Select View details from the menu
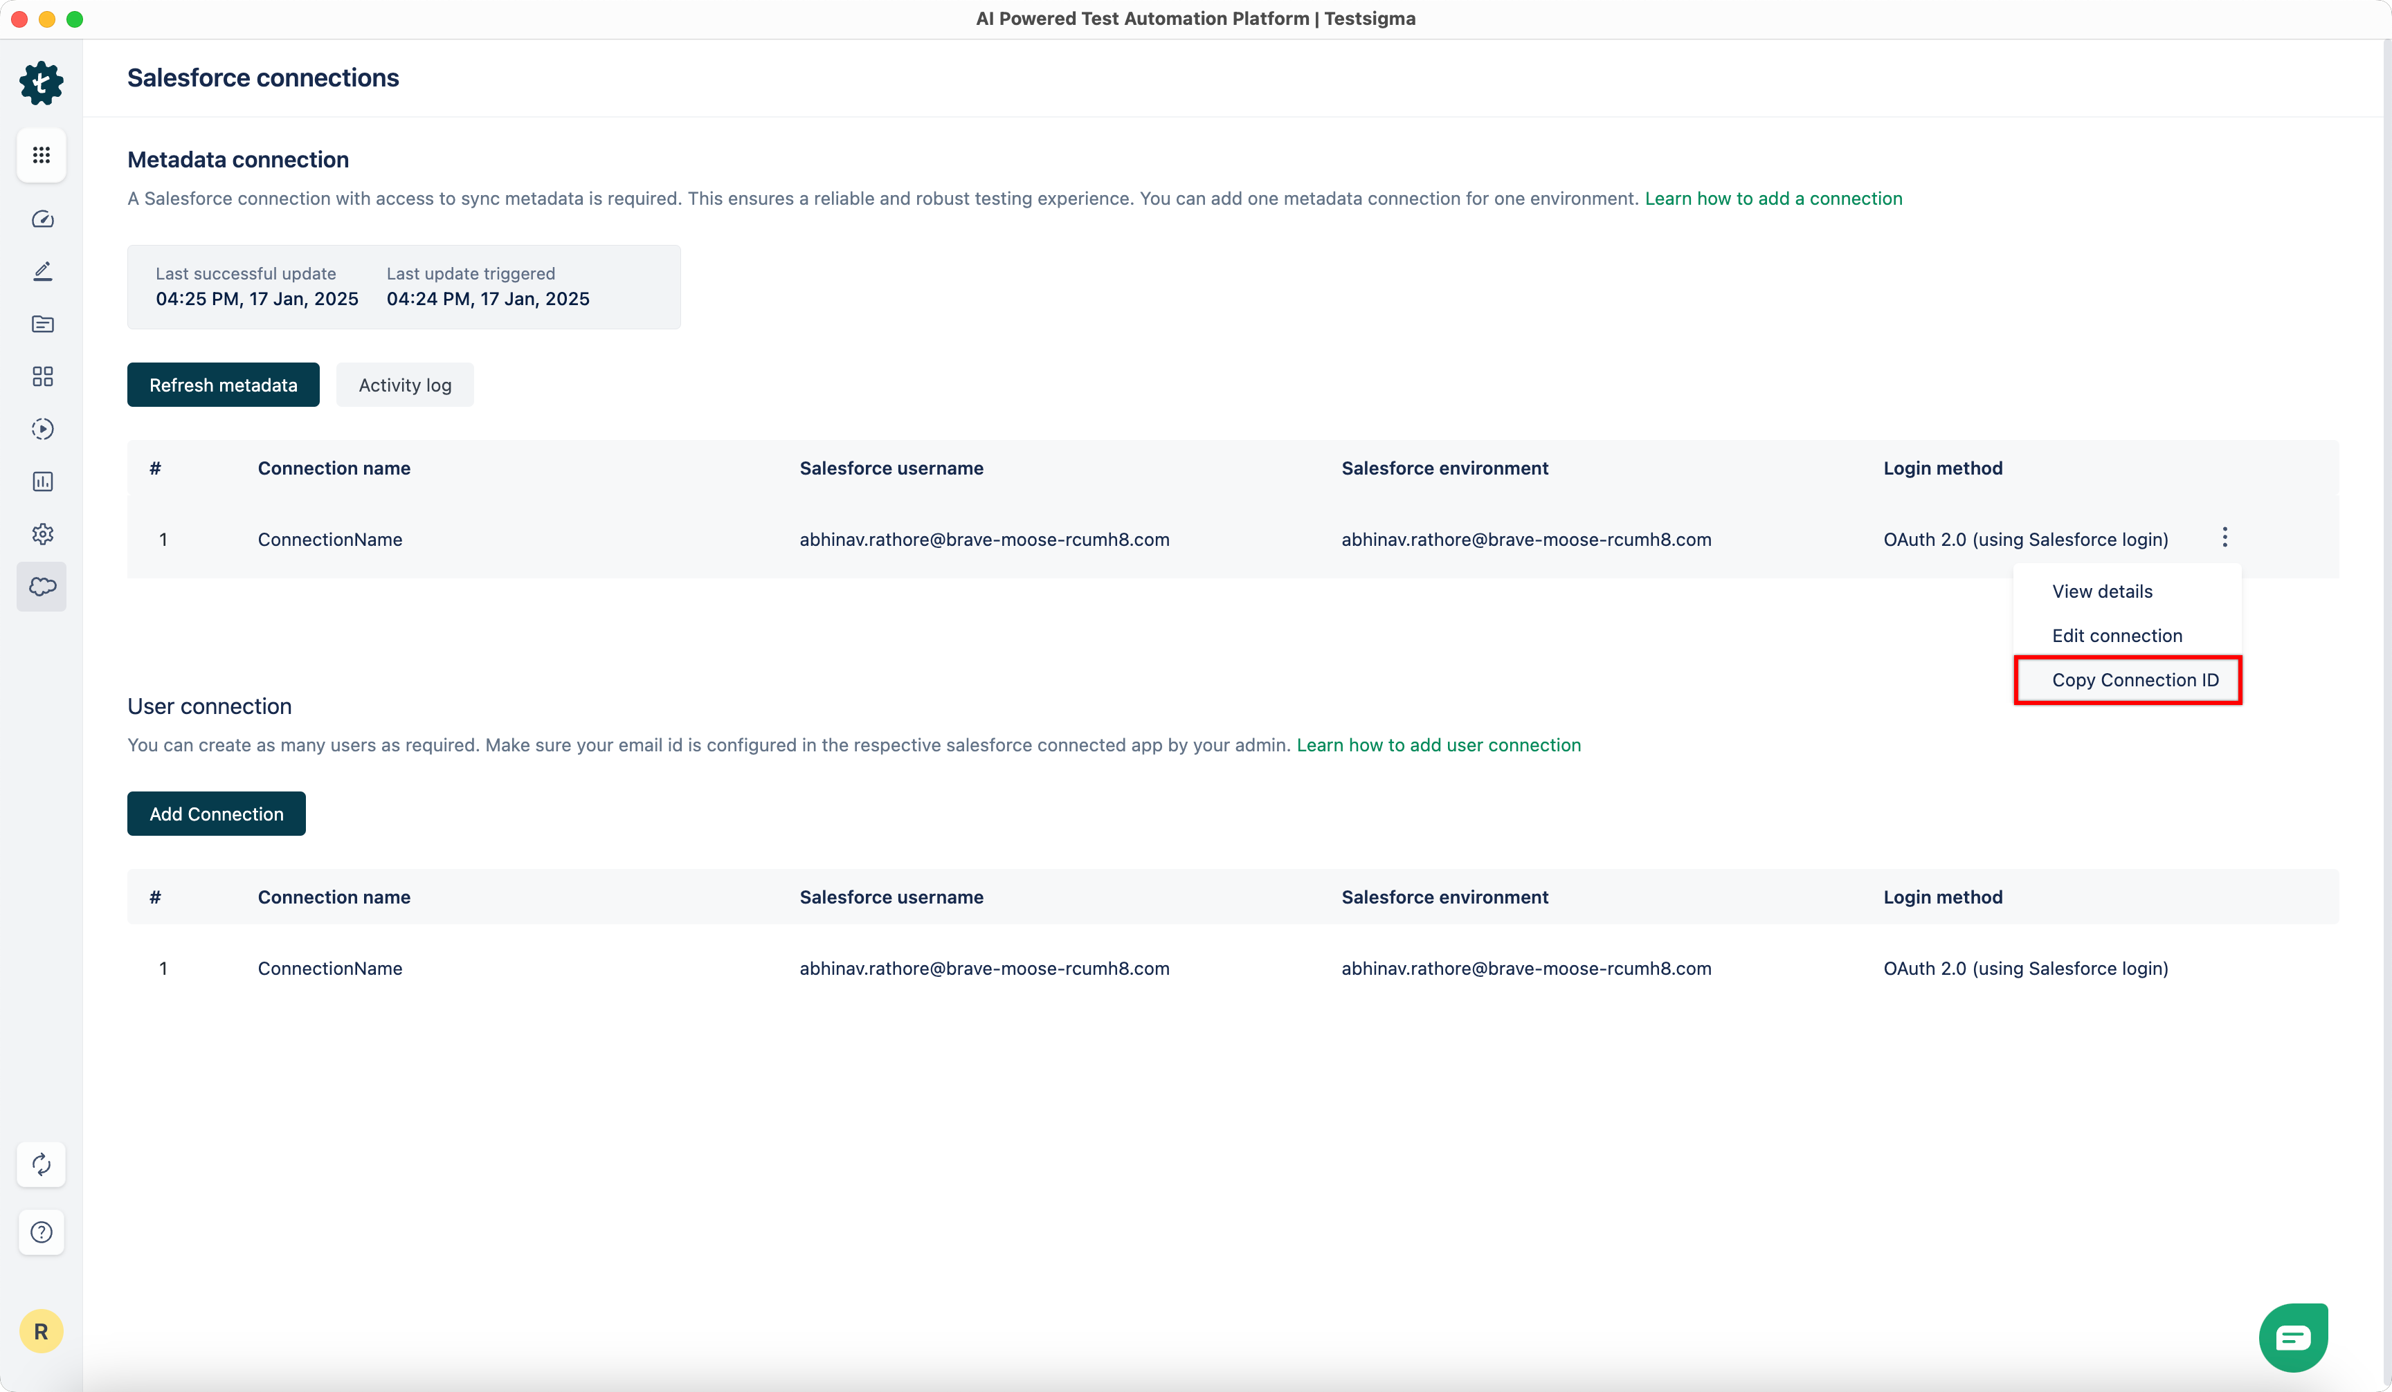 tap(2101, 590)
